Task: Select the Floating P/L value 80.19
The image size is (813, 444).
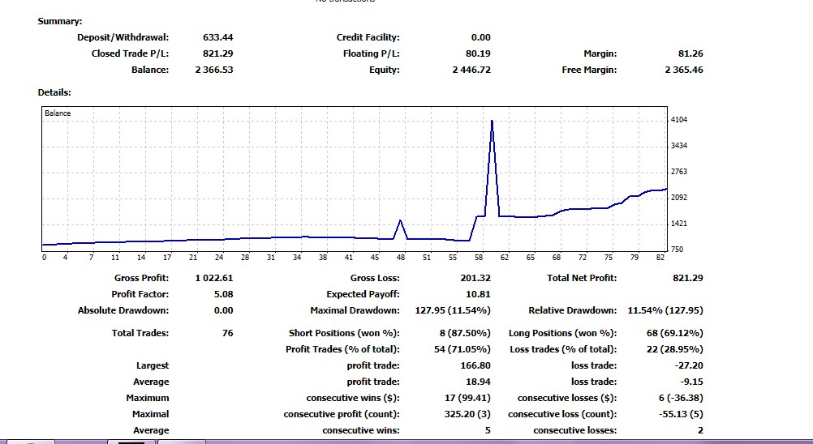Action: (478, 53)
